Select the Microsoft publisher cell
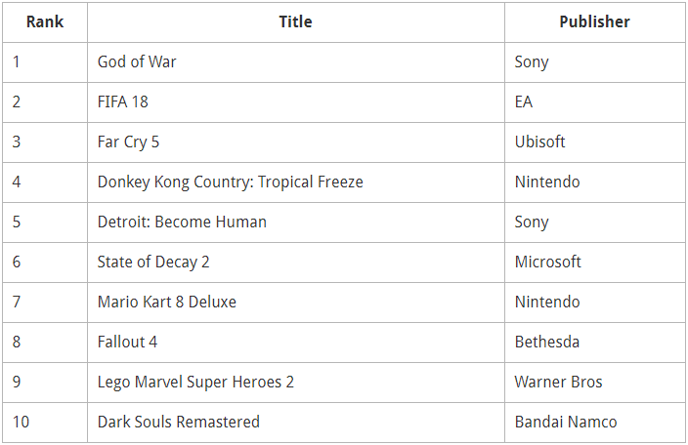This screenshot has height=445, width=688. (x=594, y=263)
